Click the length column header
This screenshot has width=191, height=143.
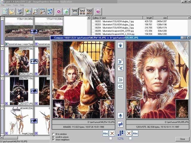click(x=148, y=18)
